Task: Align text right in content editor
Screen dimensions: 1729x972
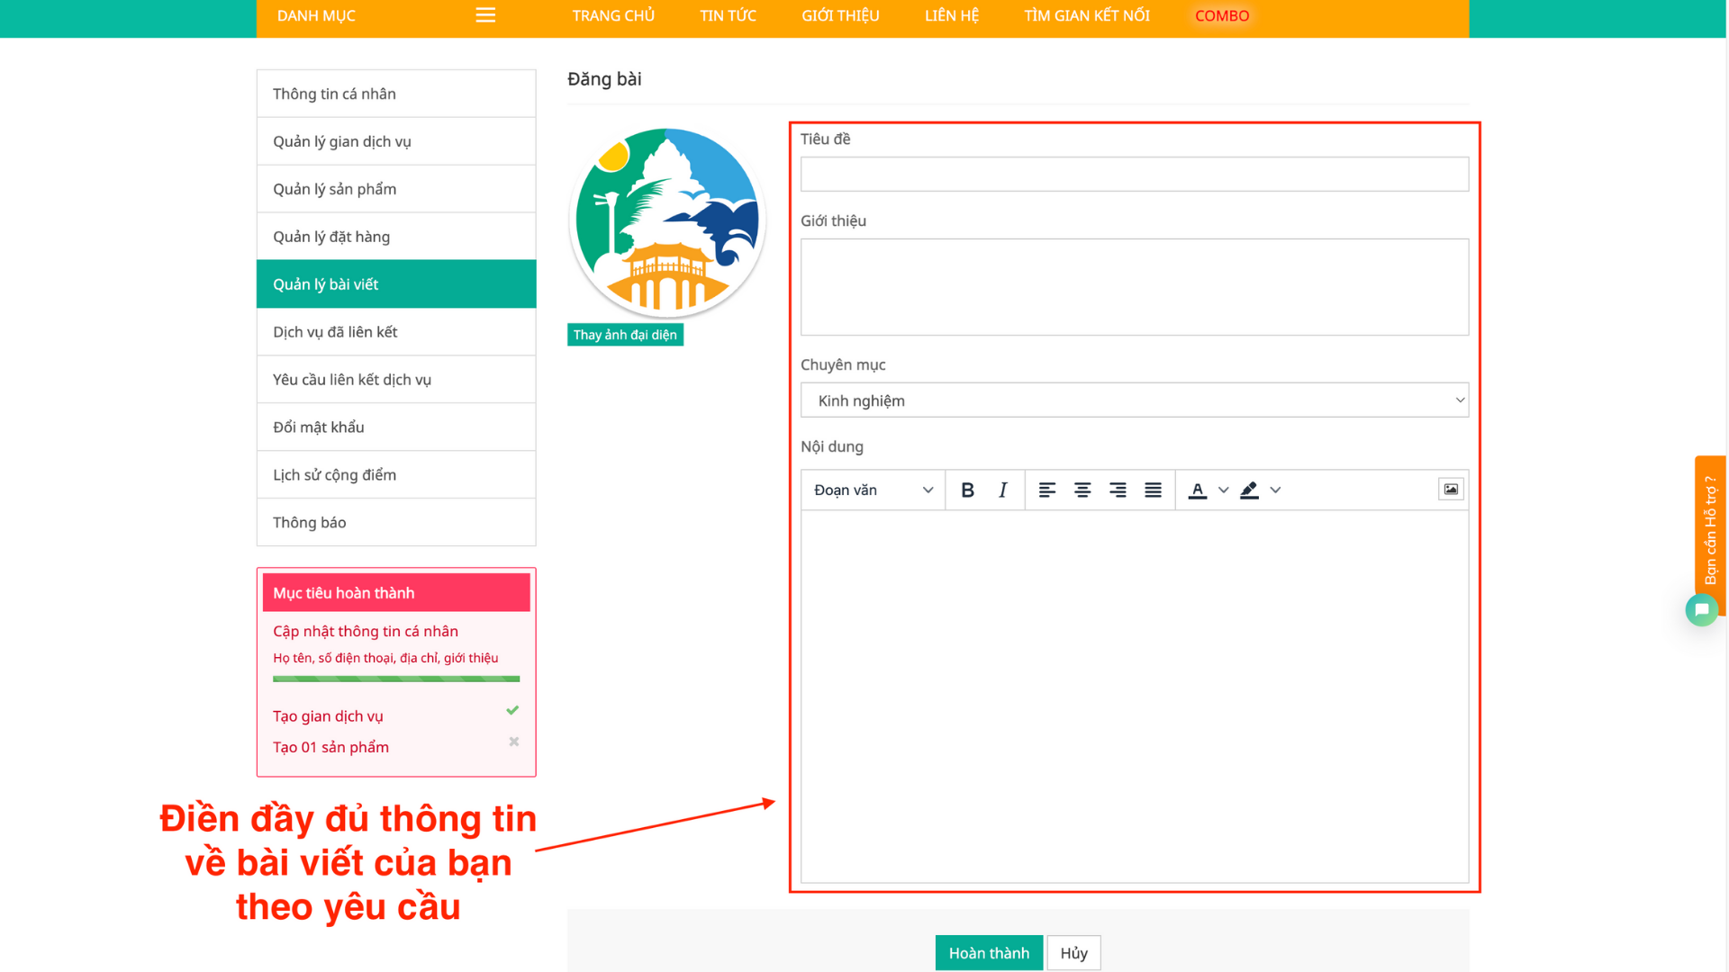Action: [1118, 490]
